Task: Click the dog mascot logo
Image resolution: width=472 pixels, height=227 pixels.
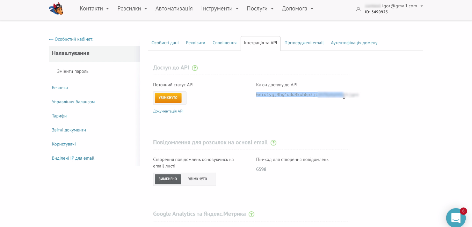Action: tap(56, 8)
